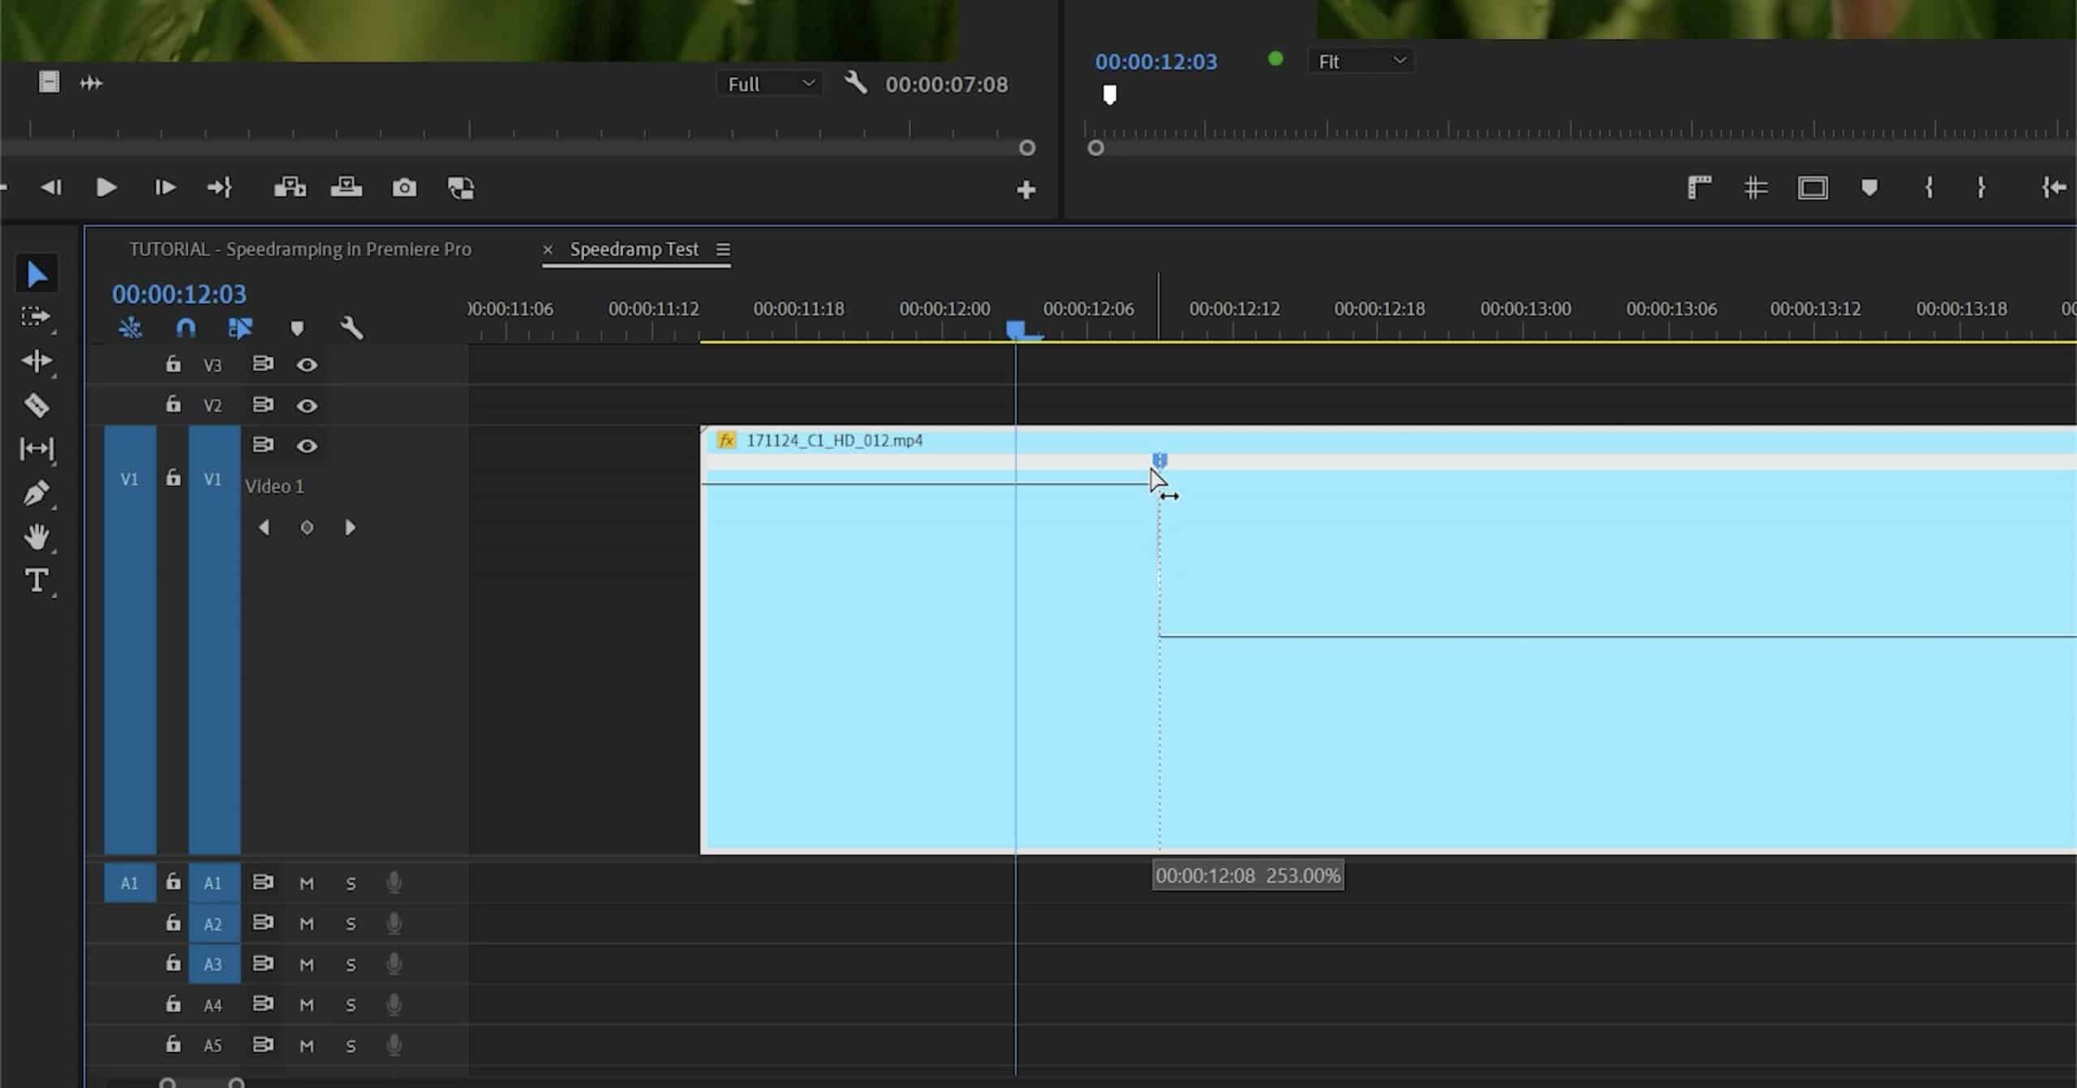Open Source Monitor Full resolution dropdown

[770, 84]
